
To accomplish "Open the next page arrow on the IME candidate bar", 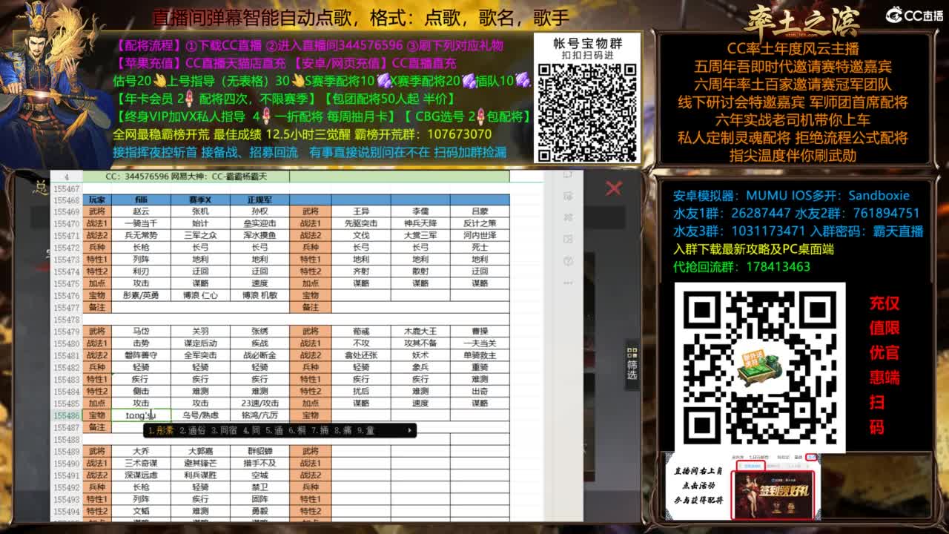I will pyautogui.click(x=409, y=431).
